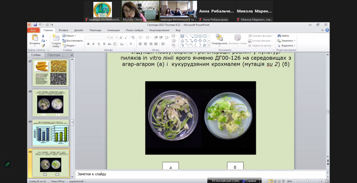Select the Oval shape in shapes gallery

click(200, 36)
